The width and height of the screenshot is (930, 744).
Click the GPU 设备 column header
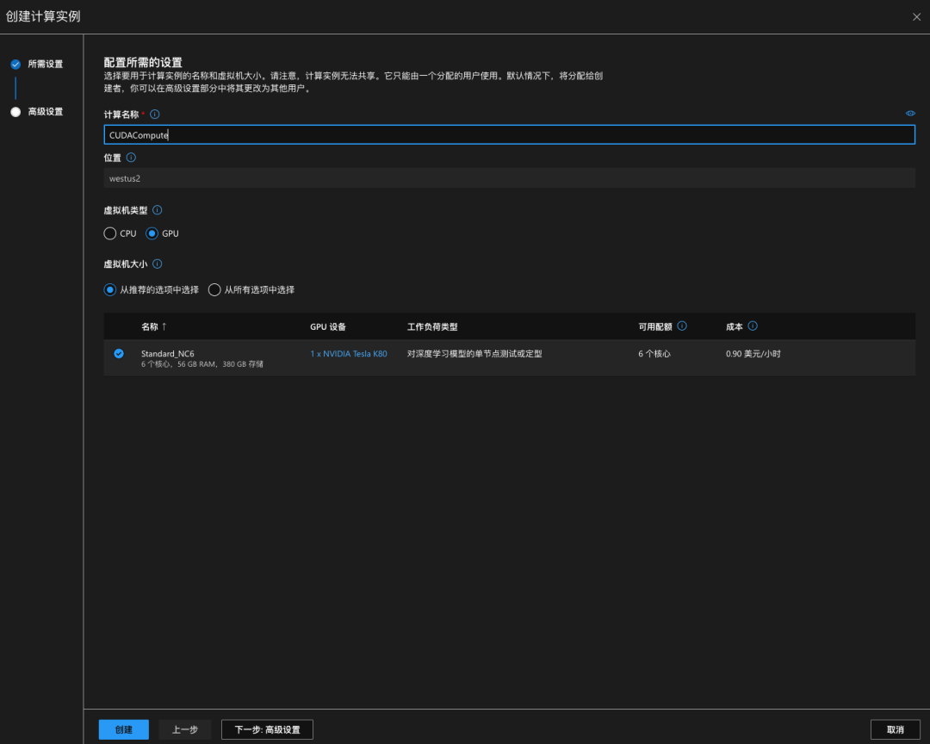coord(328,326)
